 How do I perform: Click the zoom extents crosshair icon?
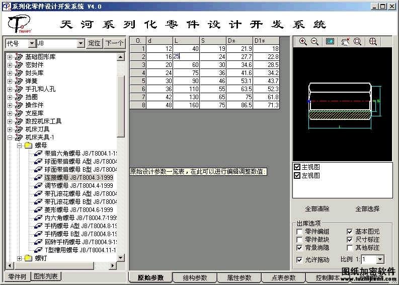tap(373, 42)
